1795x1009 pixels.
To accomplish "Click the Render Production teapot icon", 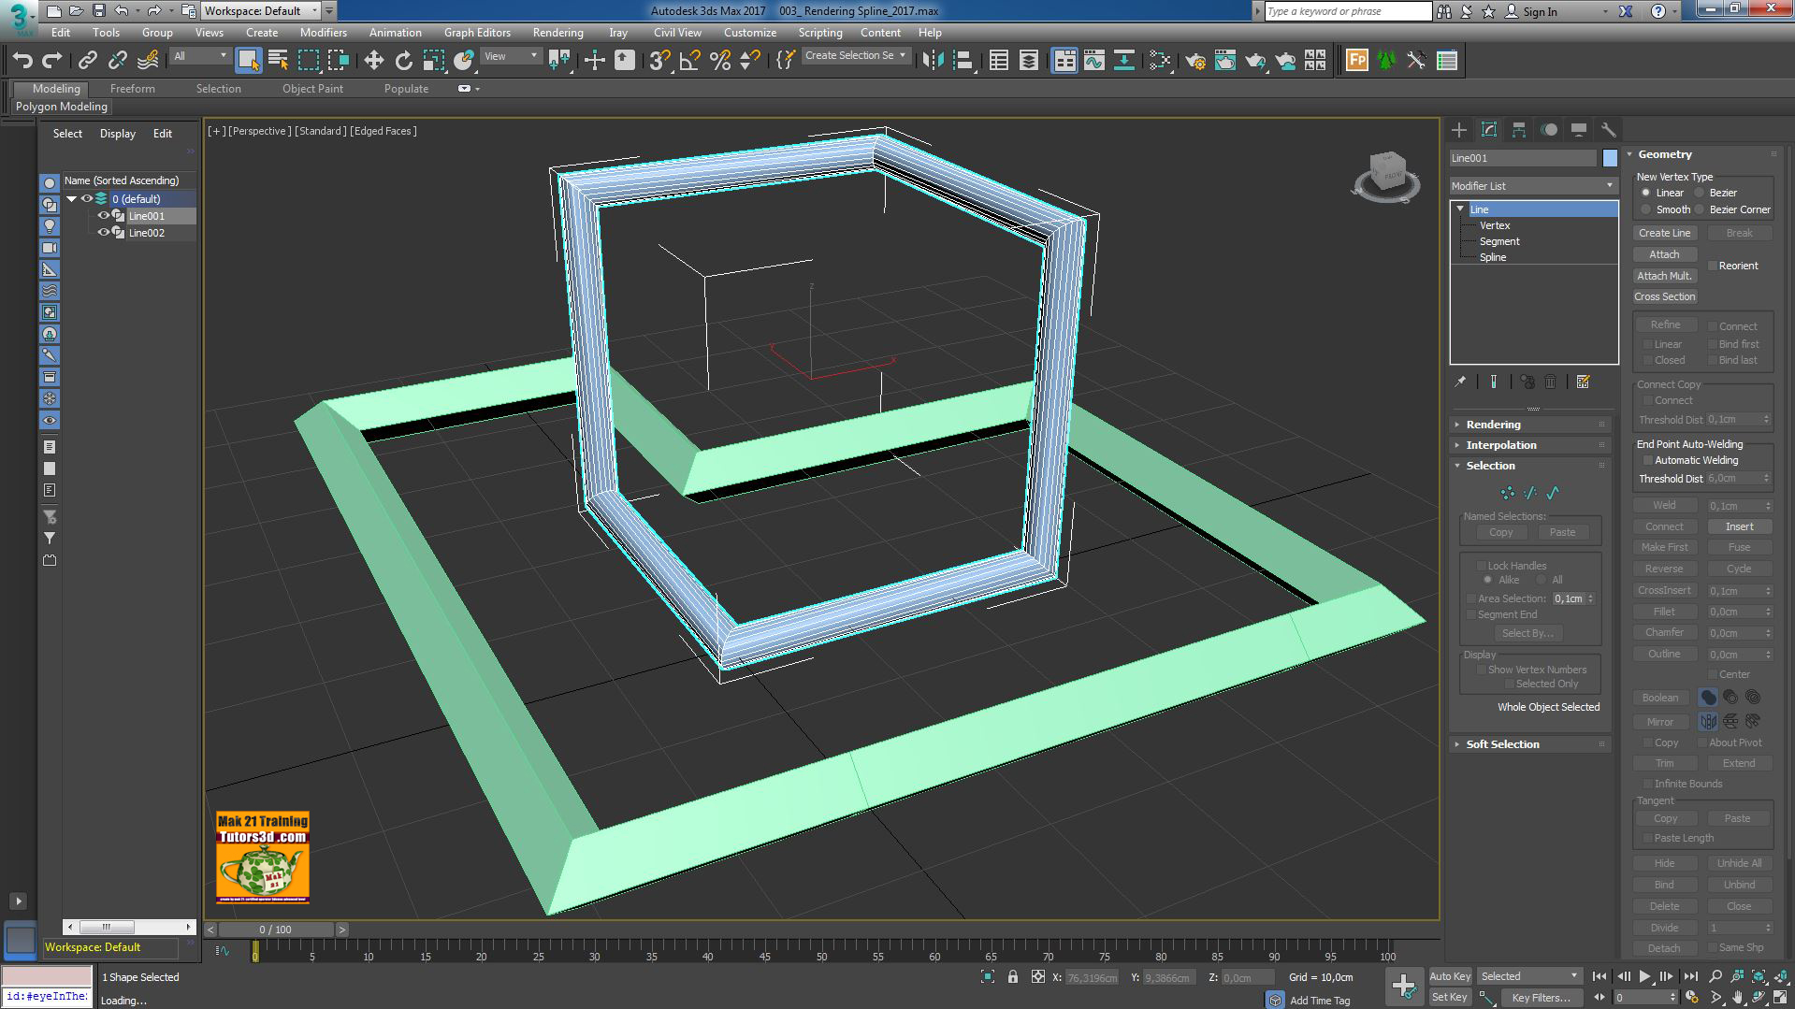I will point(1253,60).
